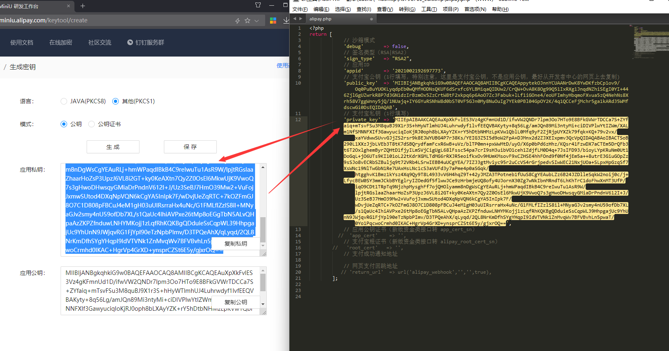The height and width of the screenshot is (351, 669).
Task: Click the 'appid' value '2021002192697773'
Action: click(419, 71)
